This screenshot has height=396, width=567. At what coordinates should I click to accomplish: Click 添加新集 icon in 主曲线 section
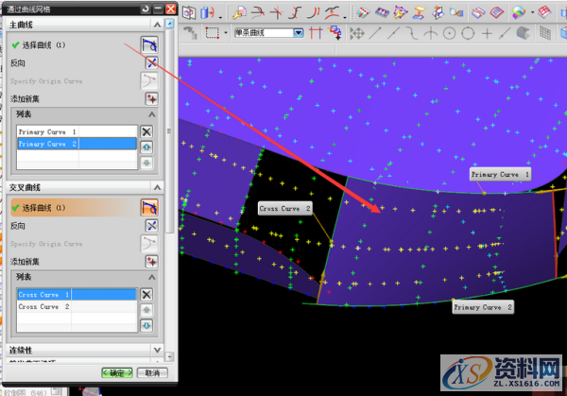coord(150,98)
